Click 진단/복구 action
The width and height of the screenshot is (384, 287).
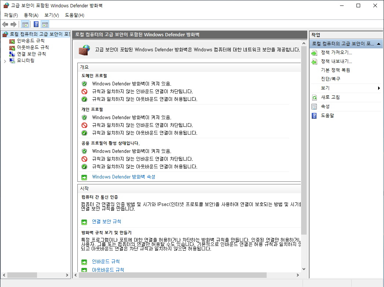[330, 79]
